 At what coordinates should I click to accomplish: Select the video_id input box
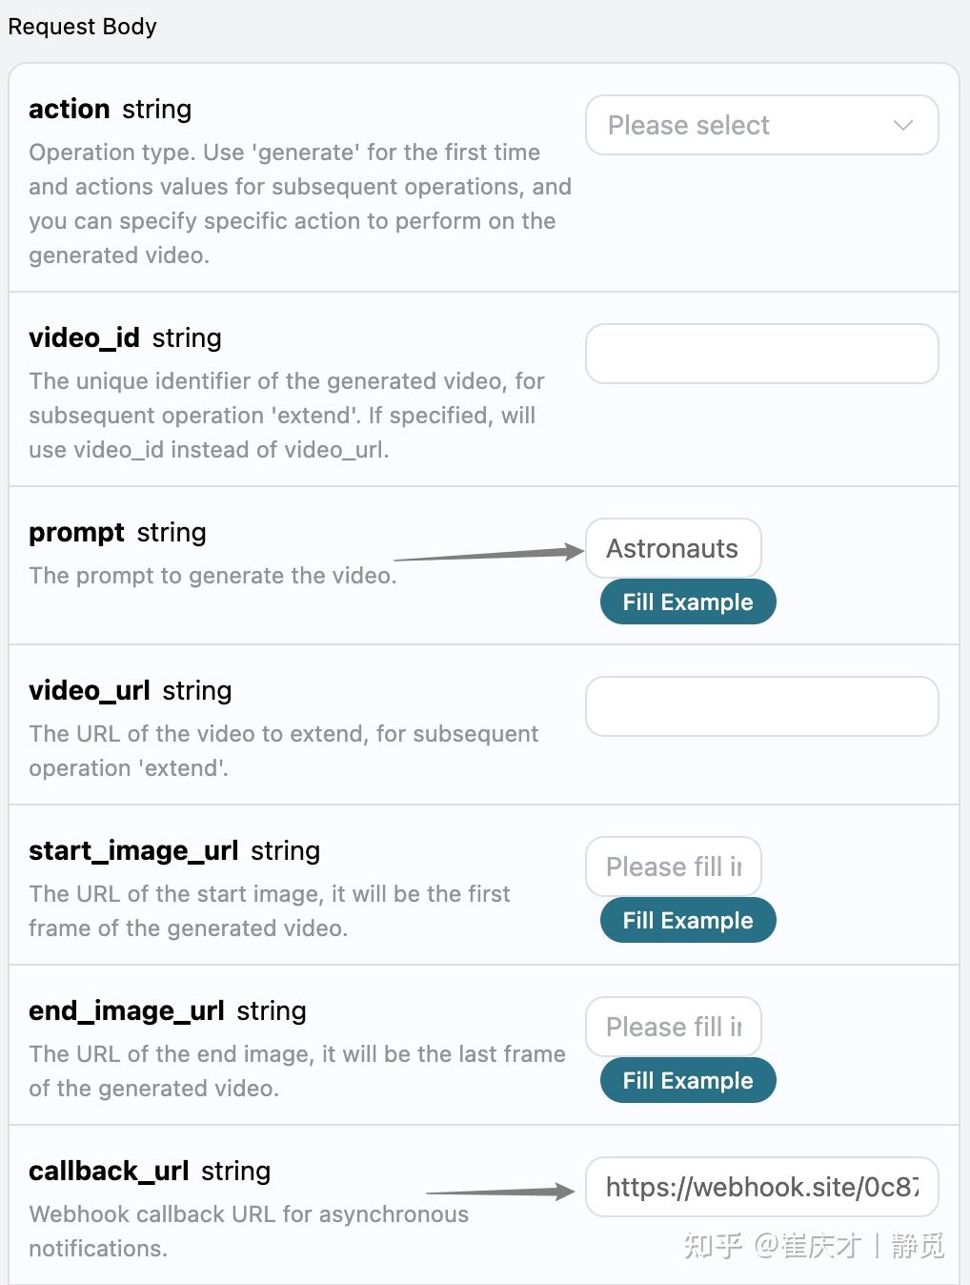point(760,353)
